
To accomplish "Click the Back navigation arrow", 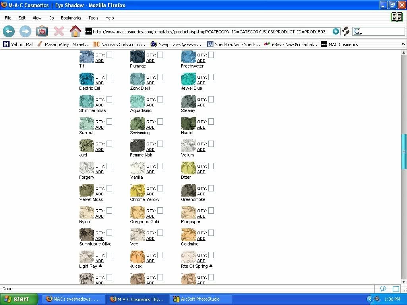I will [x=9, y=32].
